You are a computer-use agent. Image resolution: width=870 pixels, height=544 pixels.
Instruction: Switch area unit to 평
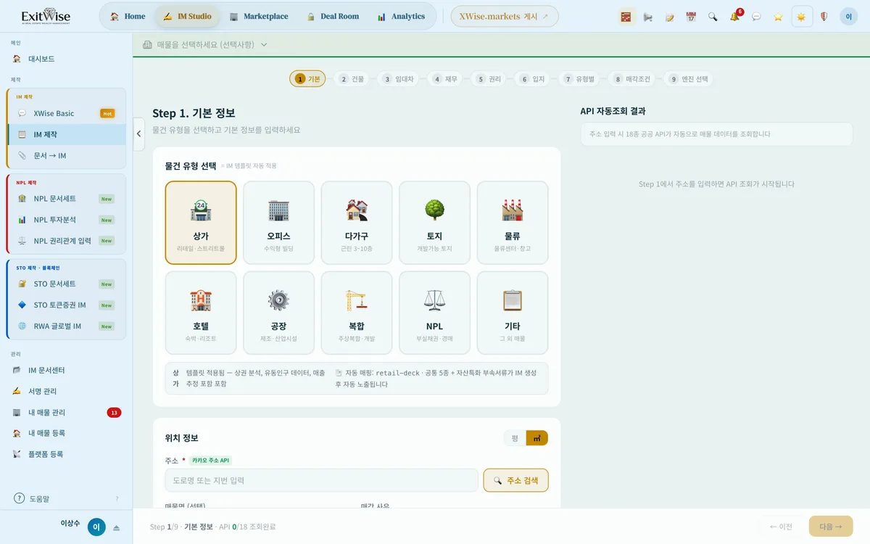(515, 438)
